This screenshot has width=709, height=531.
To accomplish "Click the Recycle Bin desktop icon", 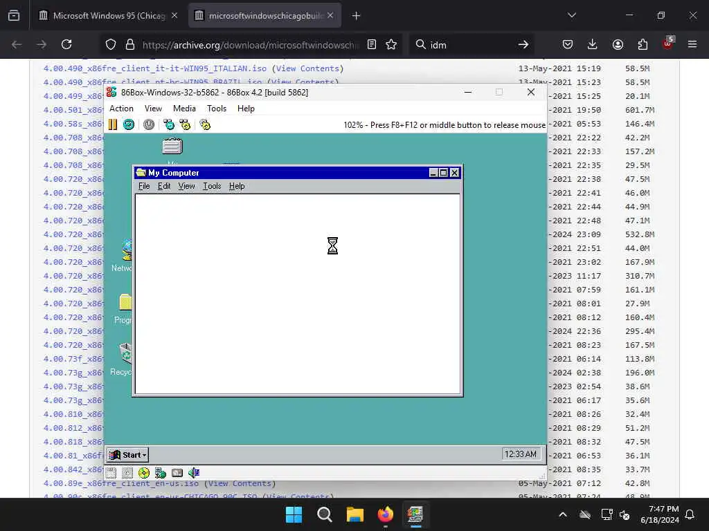I will 126,353.
